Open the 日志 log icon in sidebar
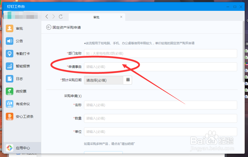 click(9, 78)
